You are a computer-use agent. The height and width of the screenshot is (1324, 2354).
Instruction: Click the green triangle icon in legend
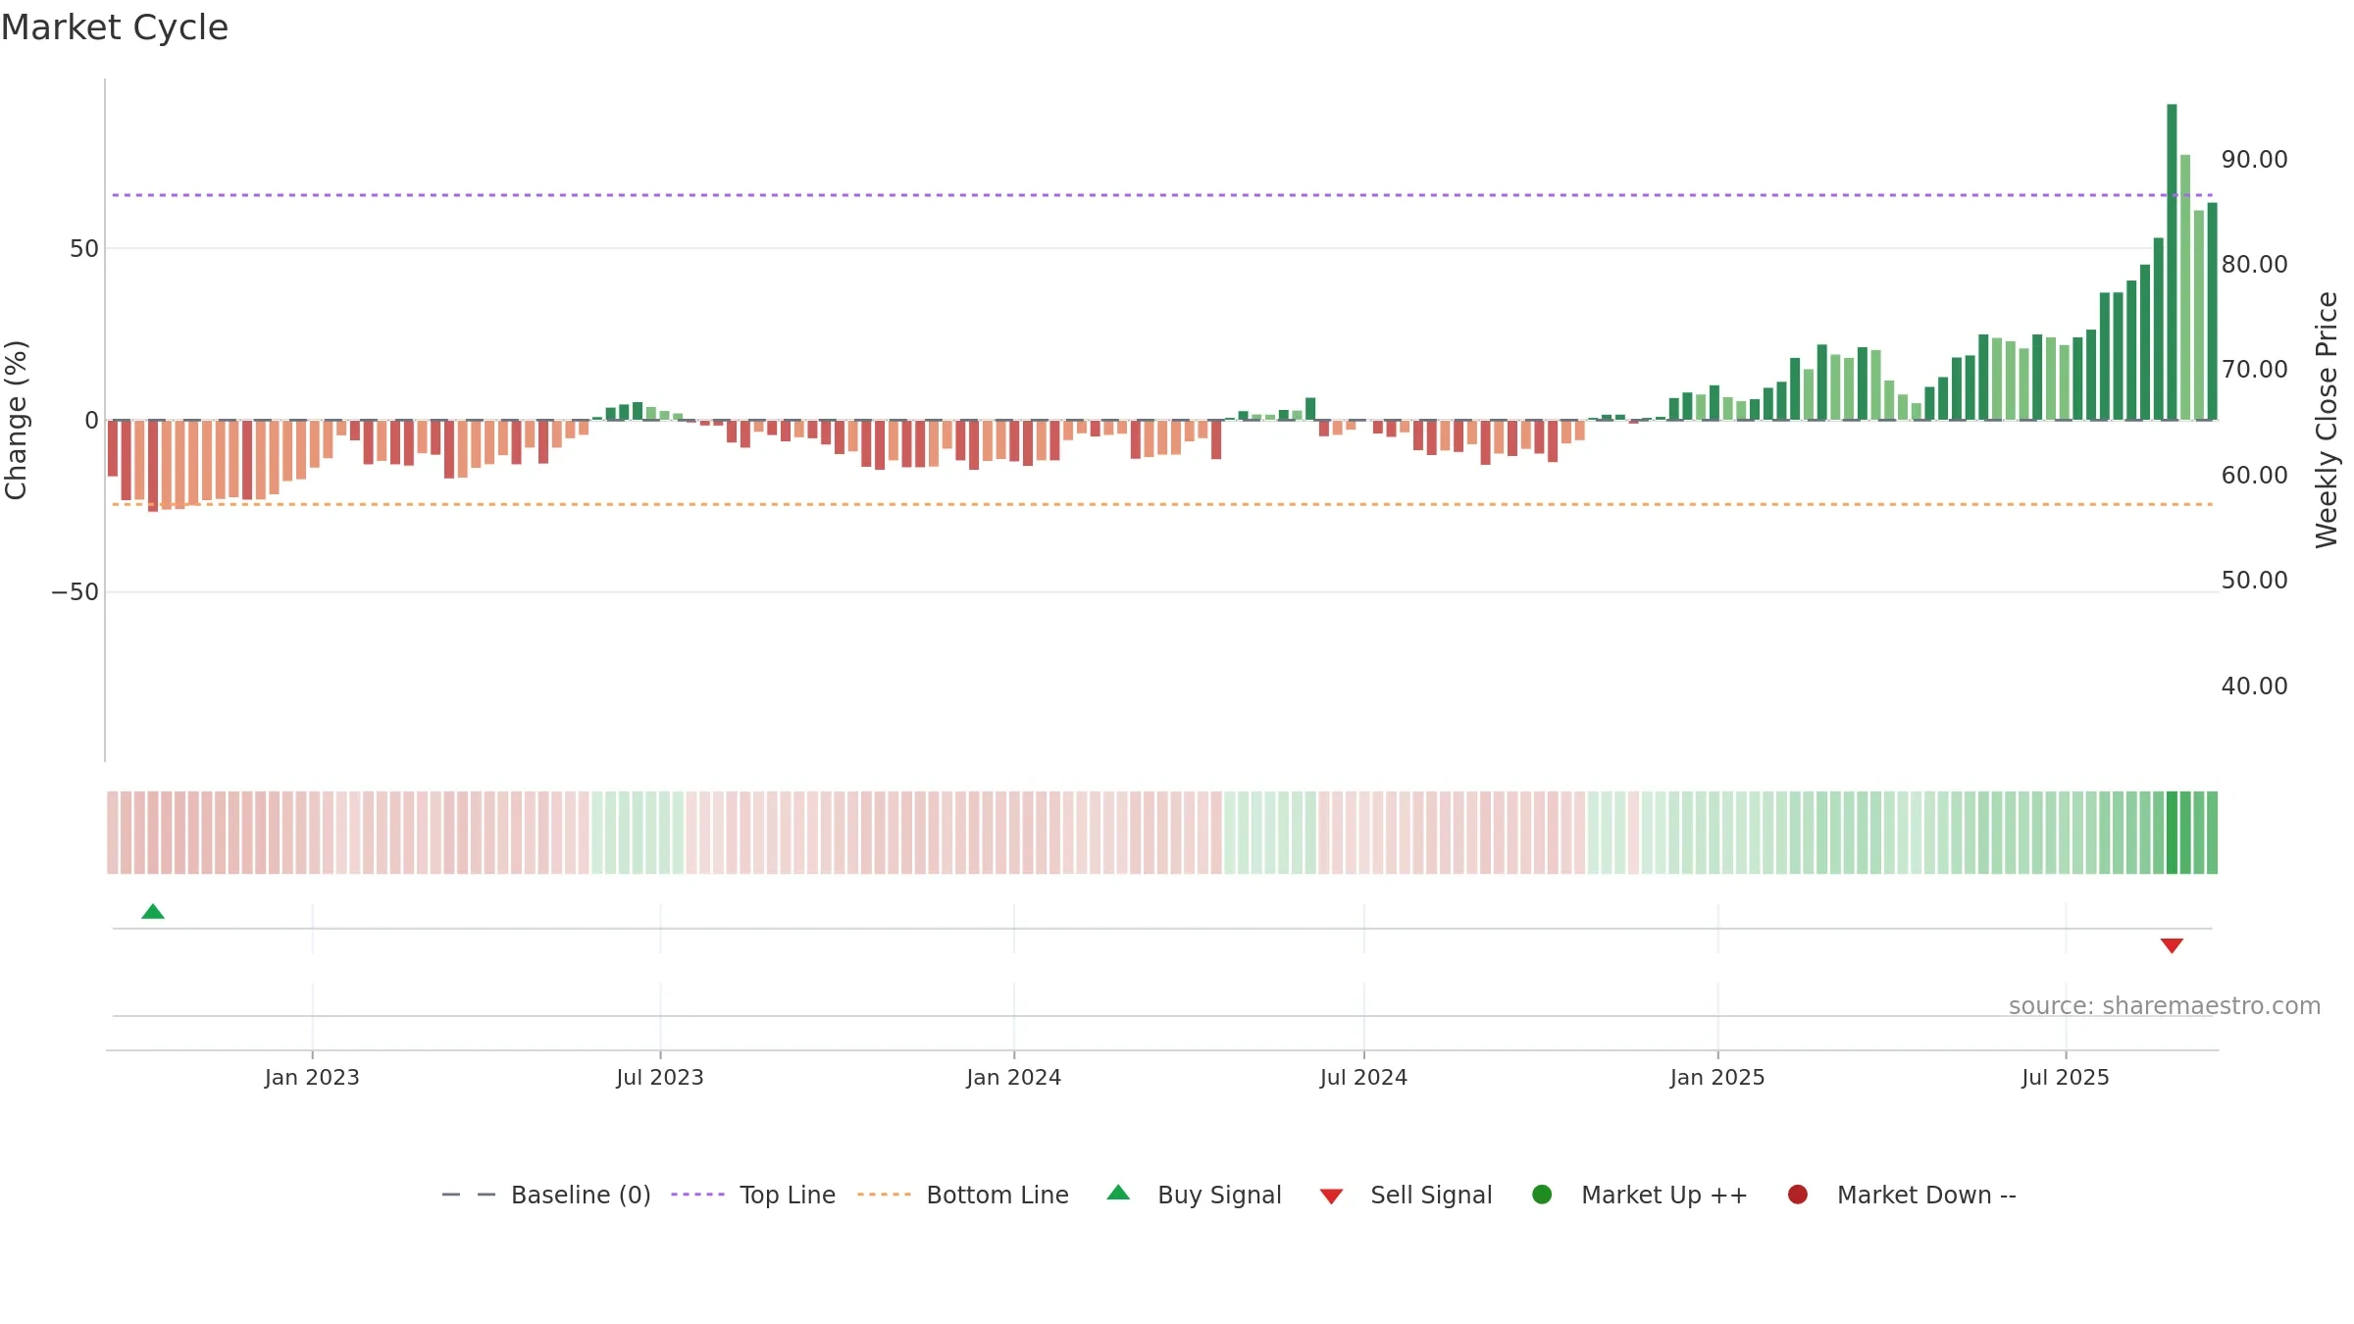coord(1118,1194)
